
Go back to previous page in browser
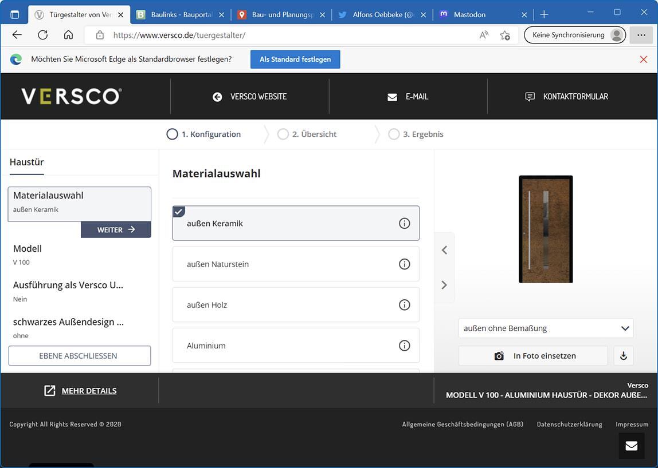click(17, 35)
